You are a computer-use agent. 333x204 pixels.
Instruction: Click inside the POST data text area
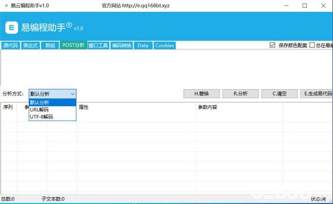coord(167,67)
